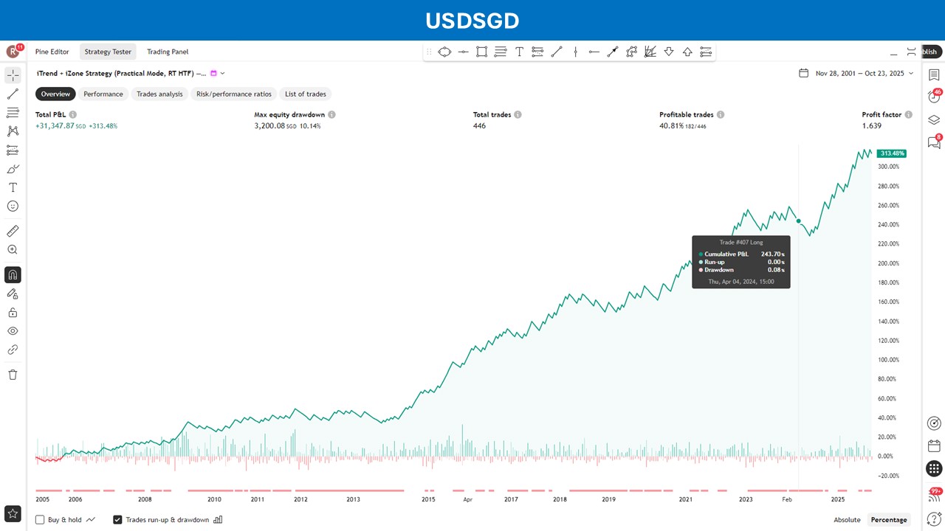Select the Risk/performance ratios tab

click(234, 94)
